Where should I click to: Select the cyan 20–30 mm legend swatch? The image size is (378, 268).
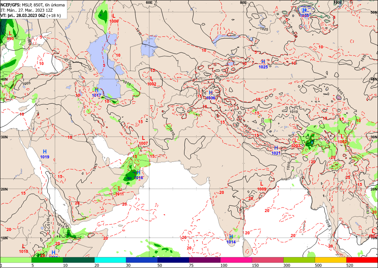click(x=110, y=260)
